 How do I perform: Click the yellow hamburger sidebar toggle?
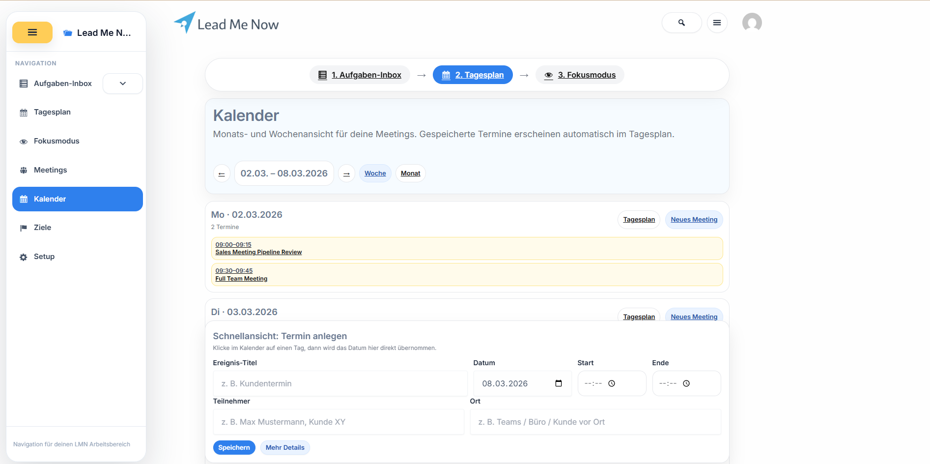tap(32, 32)
